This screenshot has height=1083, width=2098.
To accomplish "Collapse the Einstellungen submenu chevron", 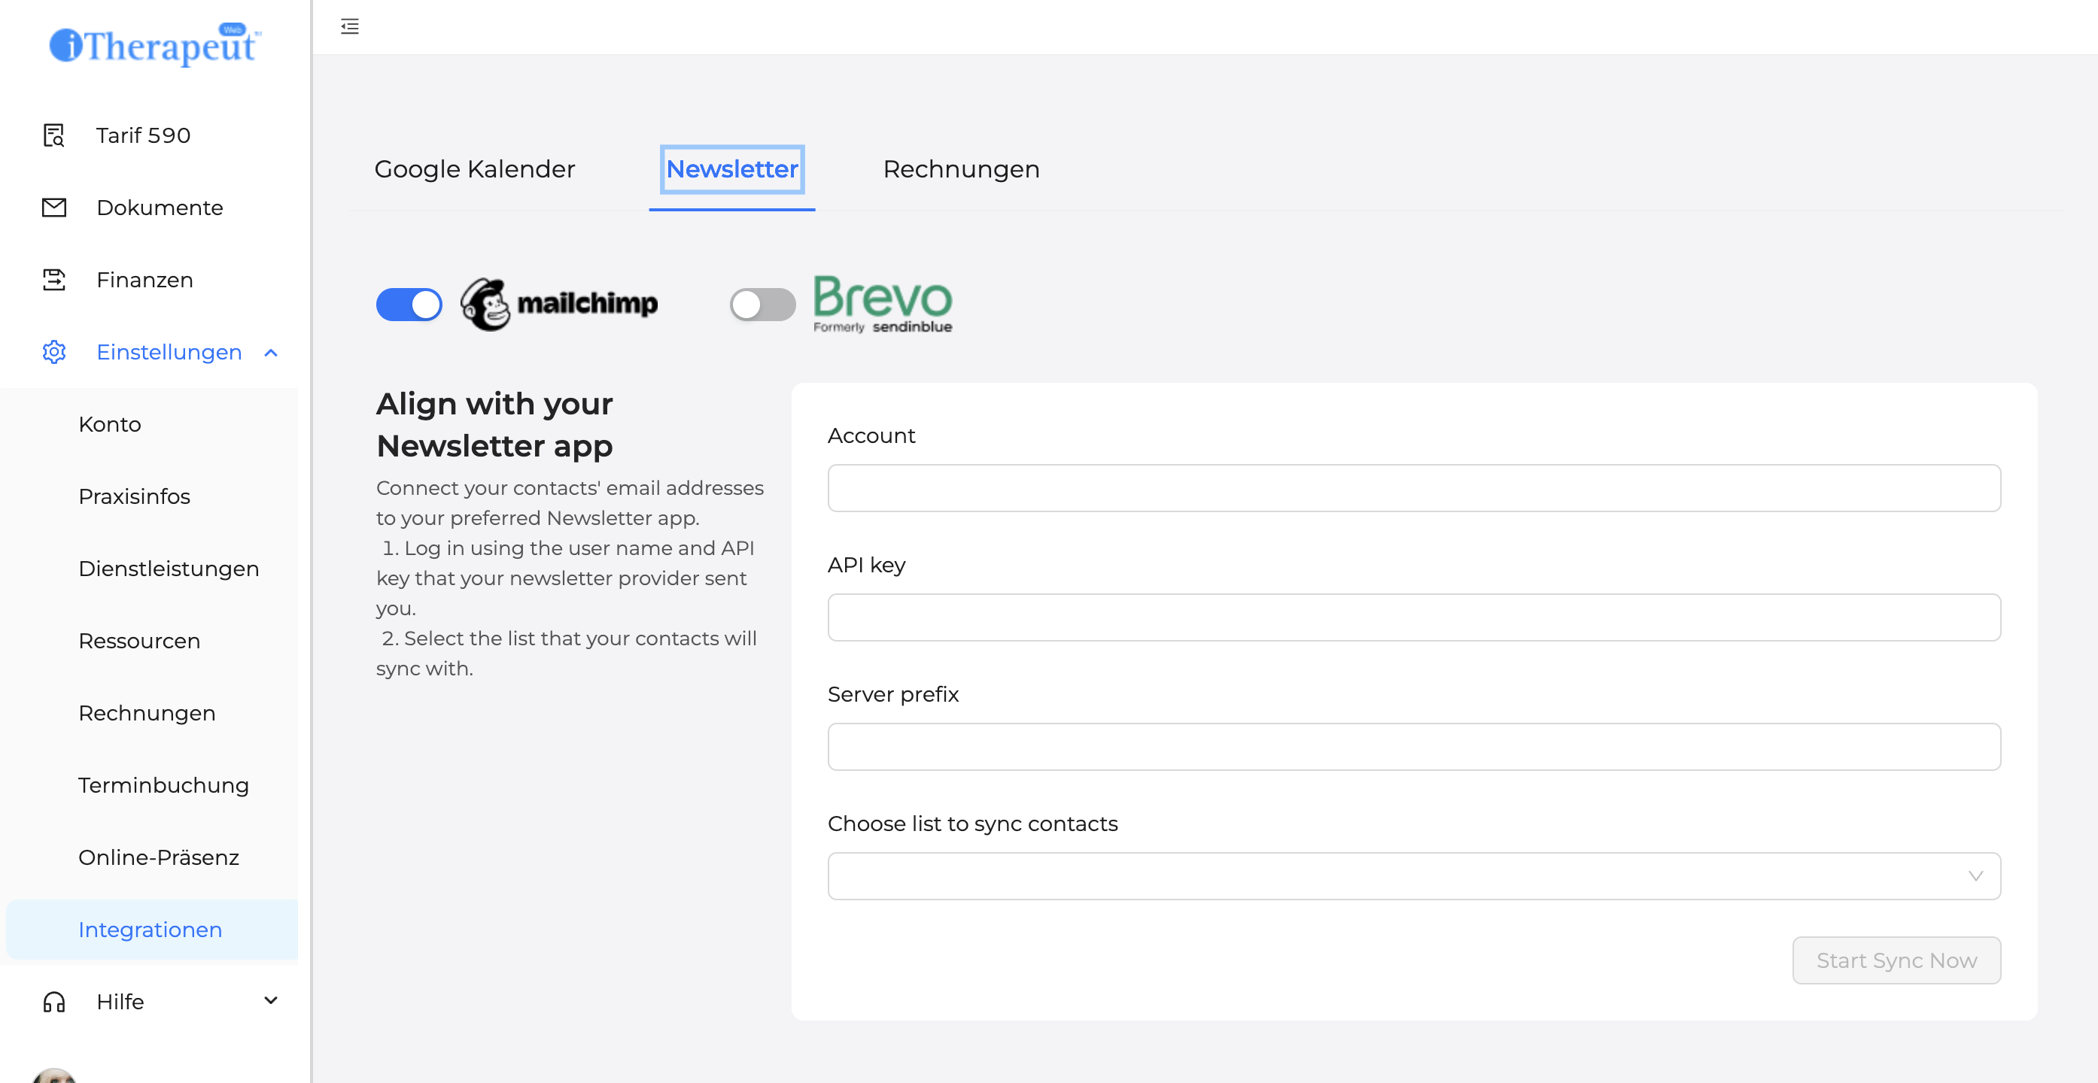I will [271, 352].
